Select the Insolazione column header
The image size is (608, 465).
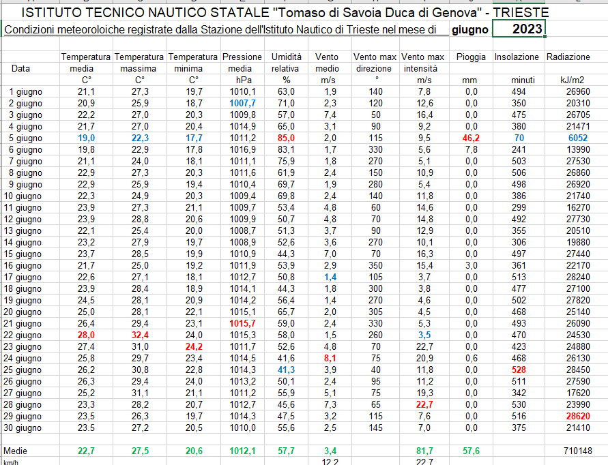(x=517, y=57)
